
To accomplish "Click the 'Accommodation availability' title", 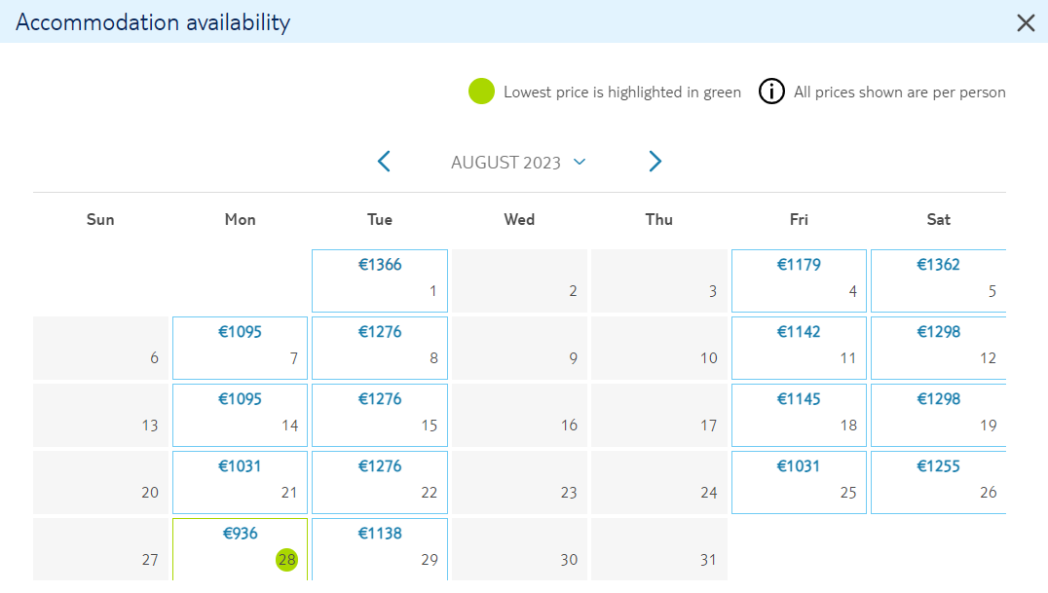I will [153, 22].
